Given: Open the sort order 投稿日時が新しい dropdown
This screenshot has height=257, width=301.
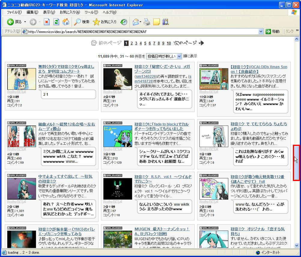Looking at the screenshot, I should coord(164,56).
